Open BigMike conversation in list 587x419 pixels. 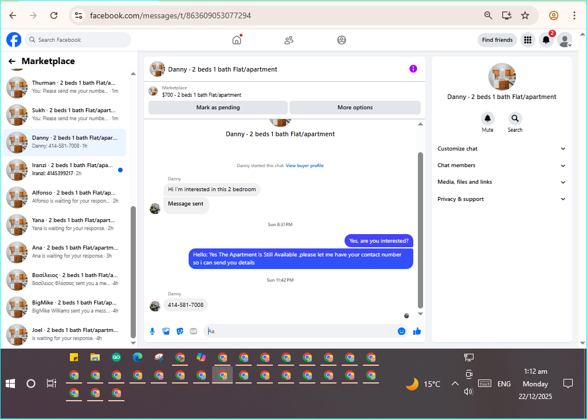(65, 307)
